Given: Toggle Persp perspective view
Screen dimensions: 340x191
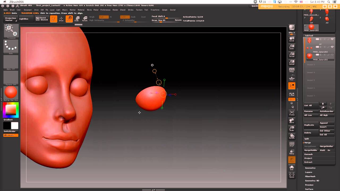Looking at the screenshot, I should click(292, 70).
